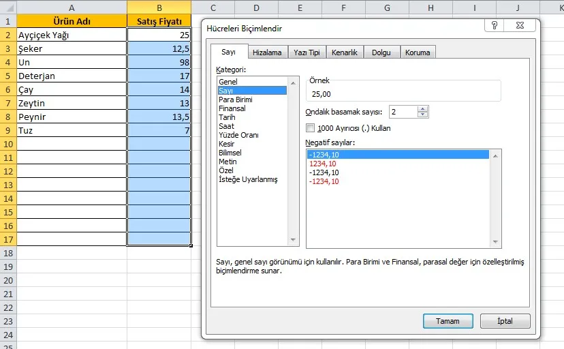Screen dimensions: 564x349
Task: Select red 1234,10 negative number format
Action: click(322, 164)
